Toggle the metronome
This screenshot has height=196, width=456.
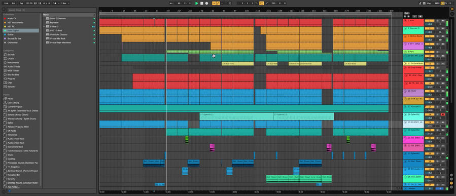55,3
